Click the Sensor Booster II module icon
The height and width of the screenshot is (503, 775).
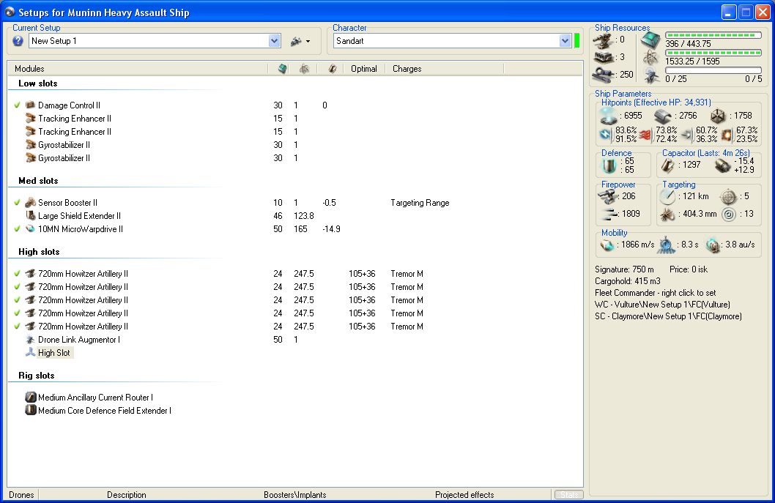coord(30,203)
